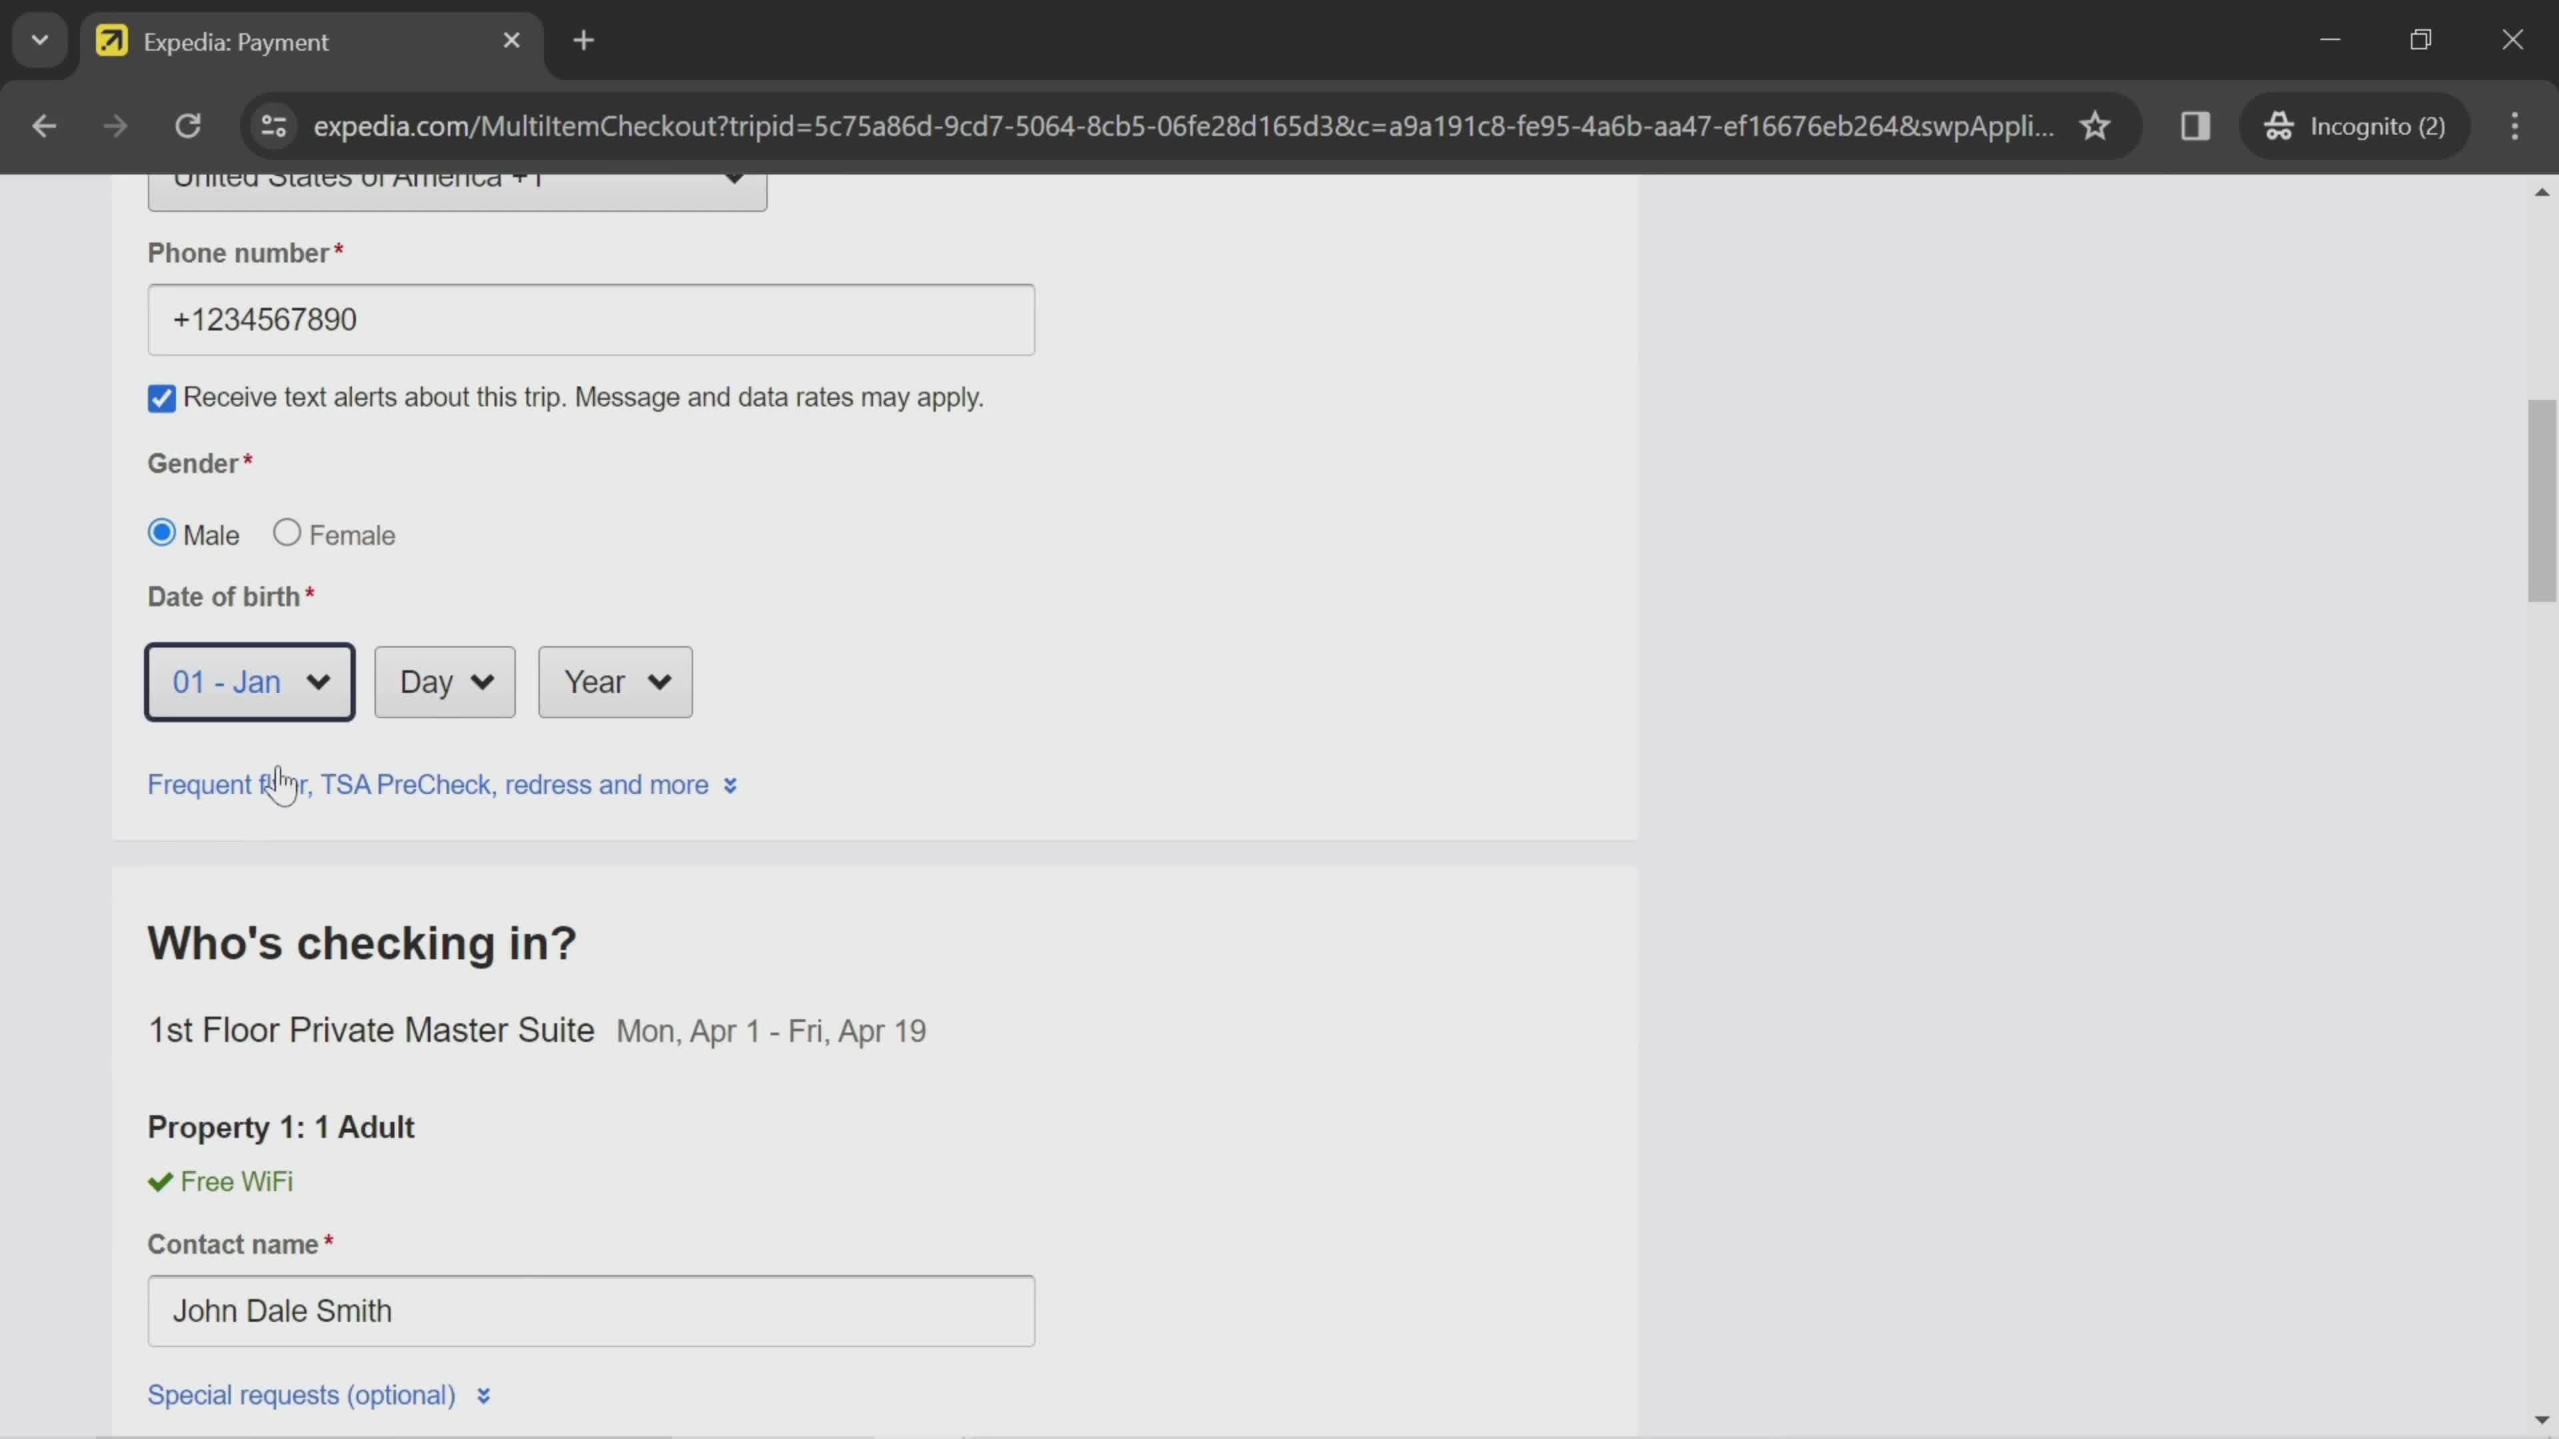Expand Frequent flyer, TSA PreCheck link
The height and width of the screenshot is (1439, 2559).
click(442, 785)
